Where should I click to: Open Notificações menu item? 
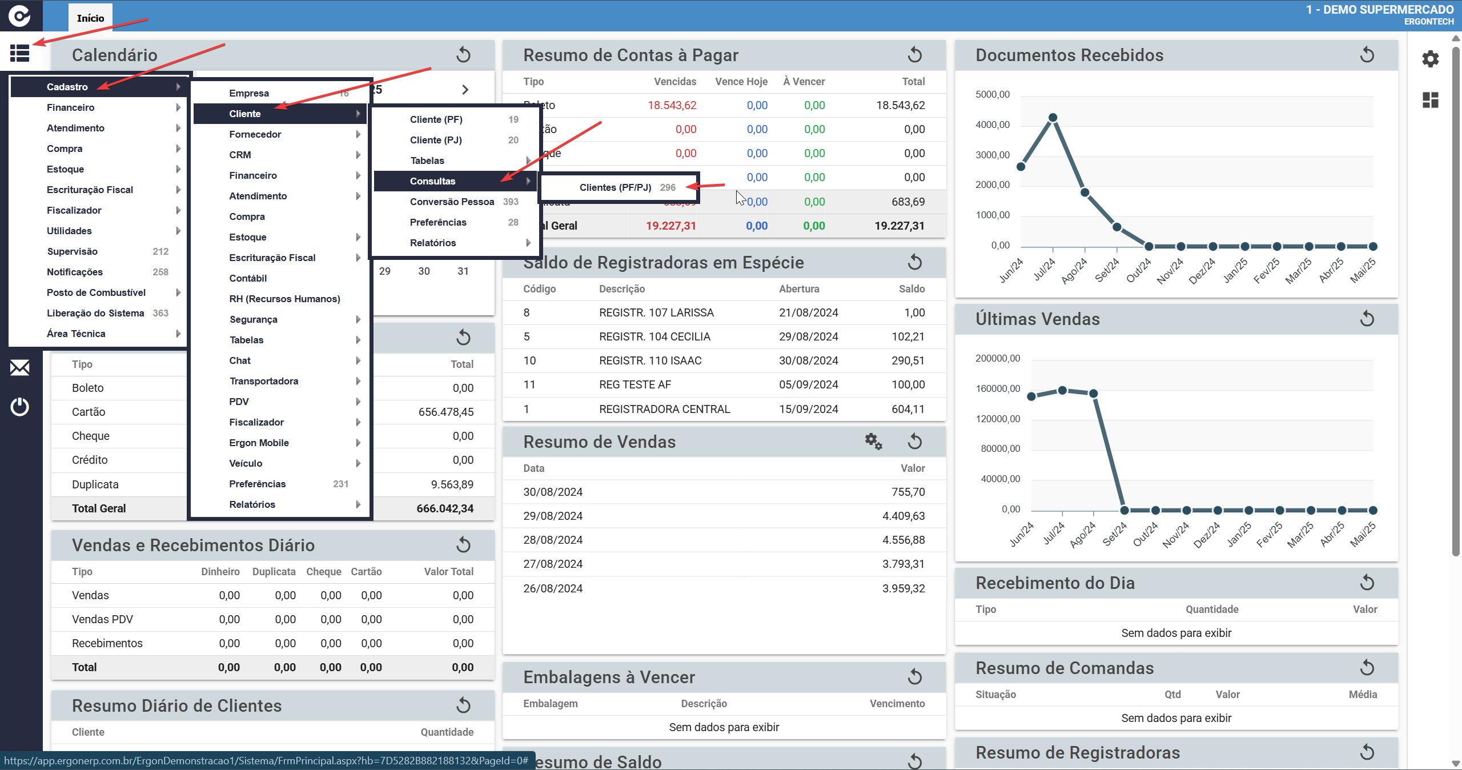pos(99,272)
